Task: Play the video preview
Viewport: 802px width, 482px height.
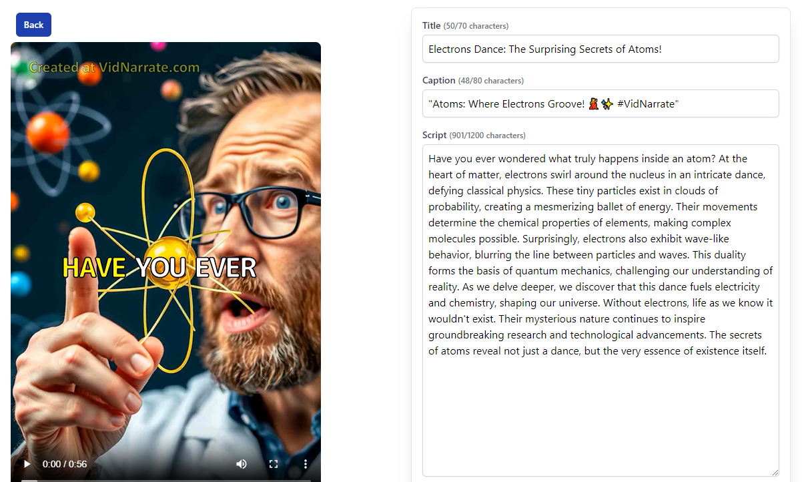Action: coord(27,463)
